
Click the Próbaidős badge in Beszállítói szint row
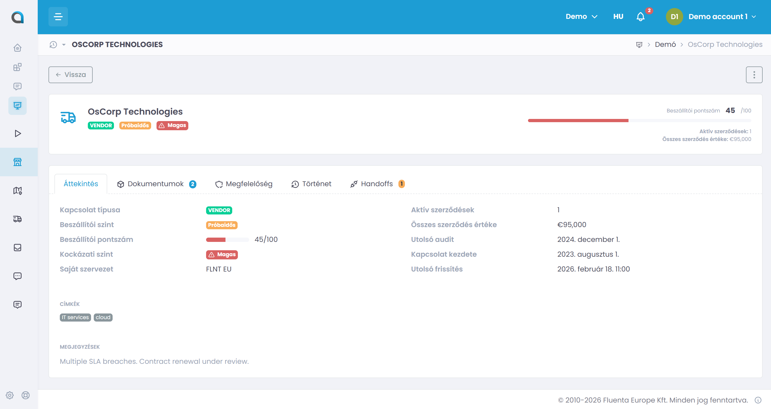click(x=222, y=225)
